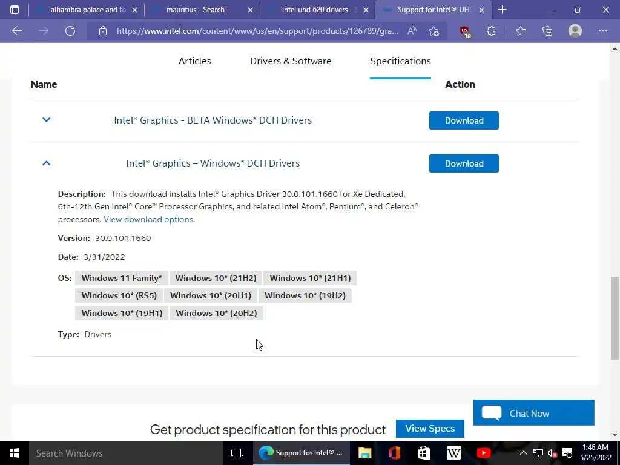Collapse the Windows DCH Drivers details
This screenshot has width=620, height=465.
[x=46, y=163]
